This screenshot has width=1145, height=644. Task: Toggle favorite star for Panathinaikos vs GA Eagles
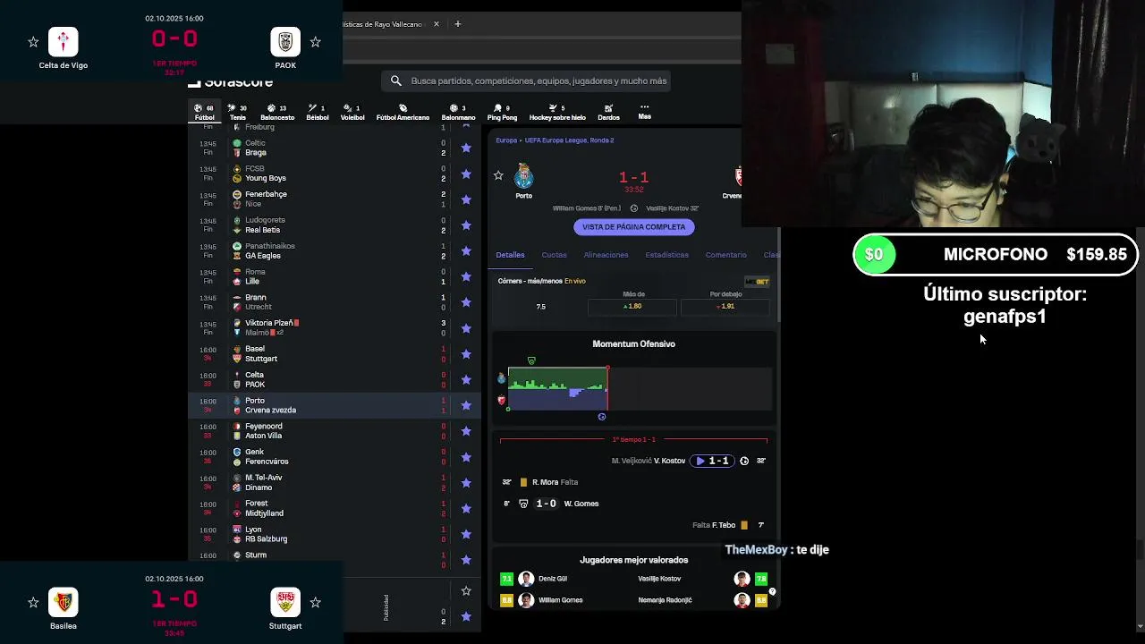click(466, 251)
